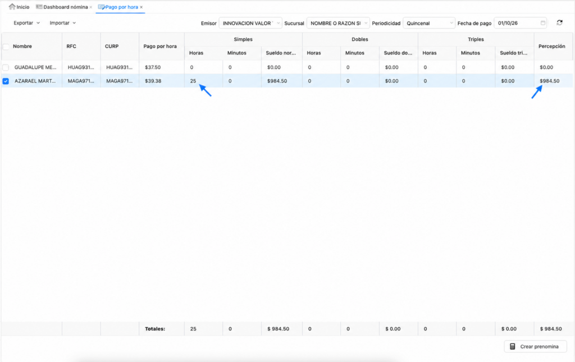Click the Sueldo nor... column header
The width and height of the screenshot is (575, 362).
tap(281, 53)
